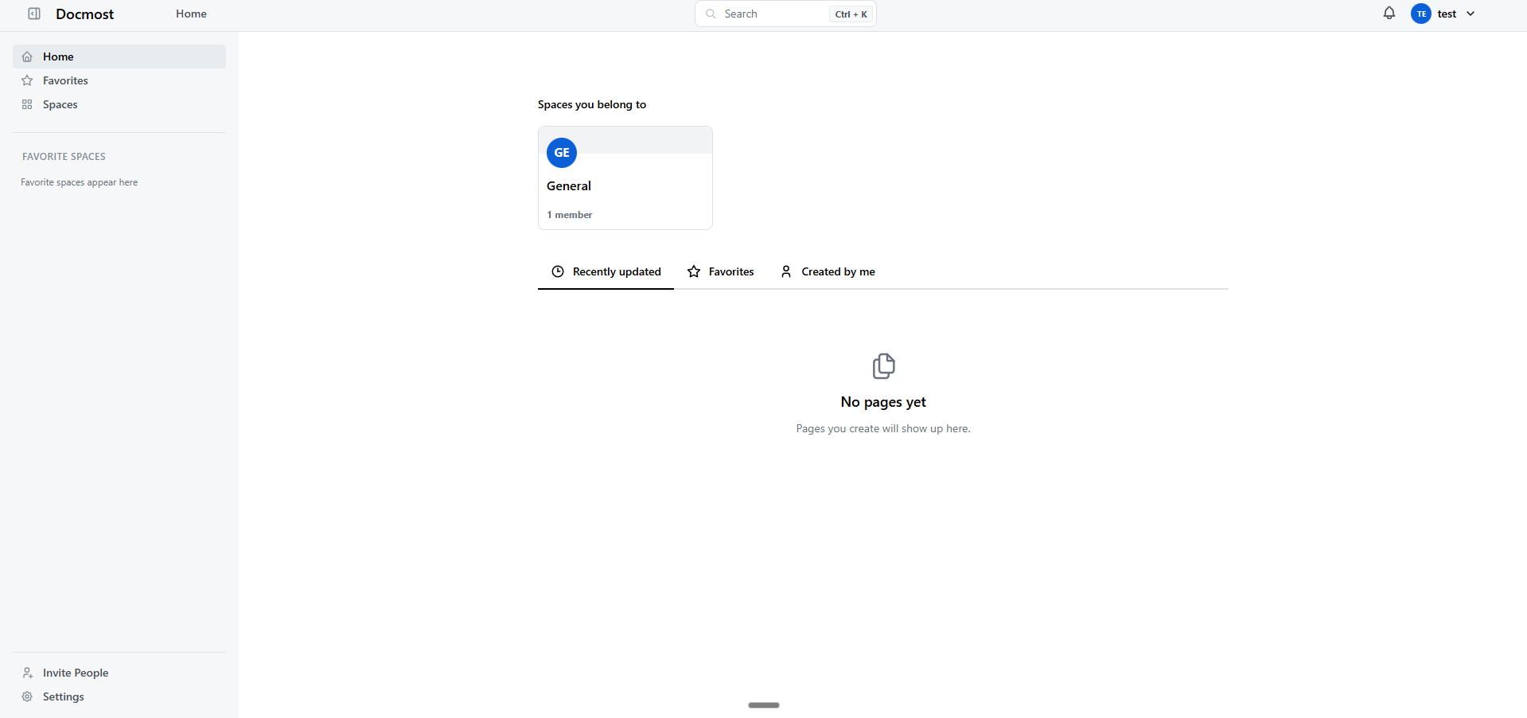1527x718 pixels.
Task: Click the notification bell
Action: coord(1388,13)
